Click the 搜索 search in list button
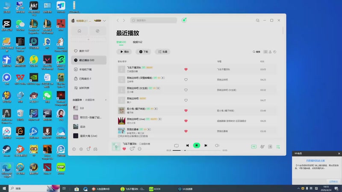 [256, 52]
